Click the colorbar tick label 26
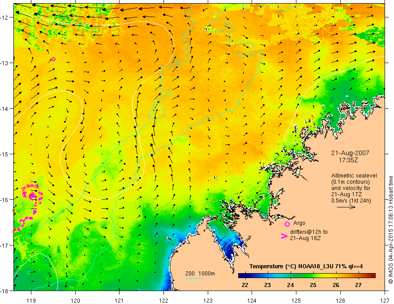This screenshot has height=304, width=394. (336, 285)
